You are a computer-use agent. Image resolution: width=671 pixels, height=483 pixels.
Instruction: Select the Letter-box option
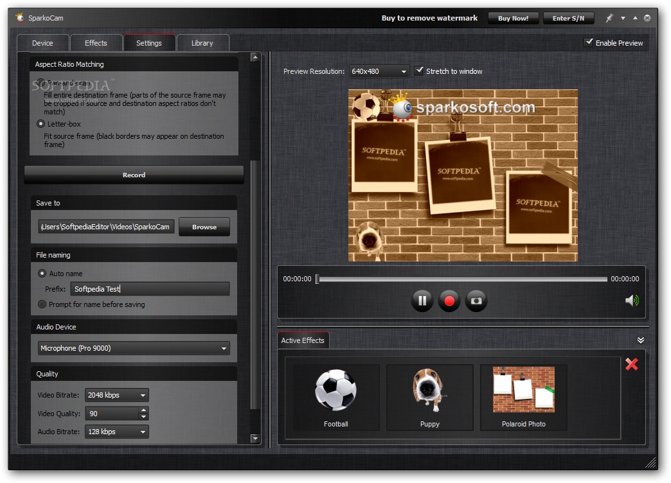point(40,124)
